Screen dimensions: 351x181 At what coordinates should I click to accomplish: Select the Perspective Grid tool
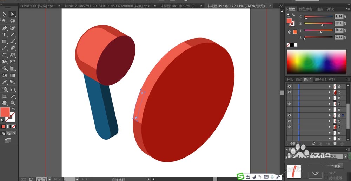[13, 68]
